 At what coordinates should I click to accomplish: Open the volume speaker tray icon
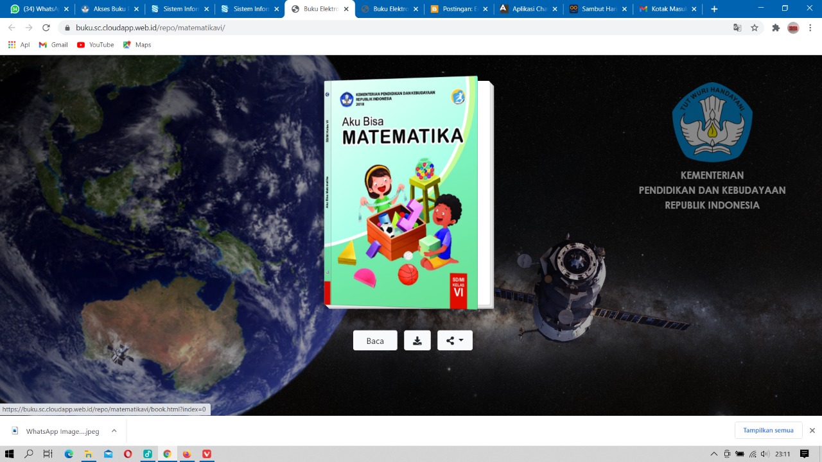(765, 454)
